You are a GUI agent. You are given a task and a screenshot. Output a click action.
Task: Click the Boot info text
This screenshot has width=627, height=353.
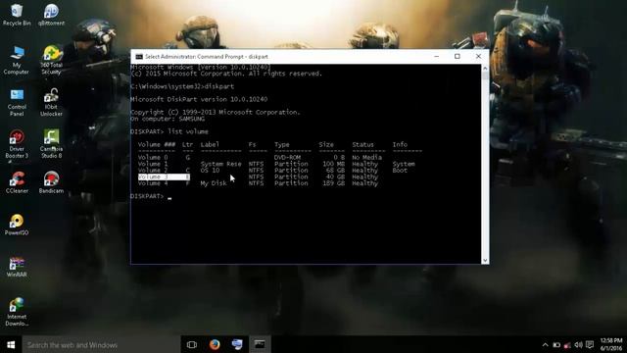click(400, 171)
